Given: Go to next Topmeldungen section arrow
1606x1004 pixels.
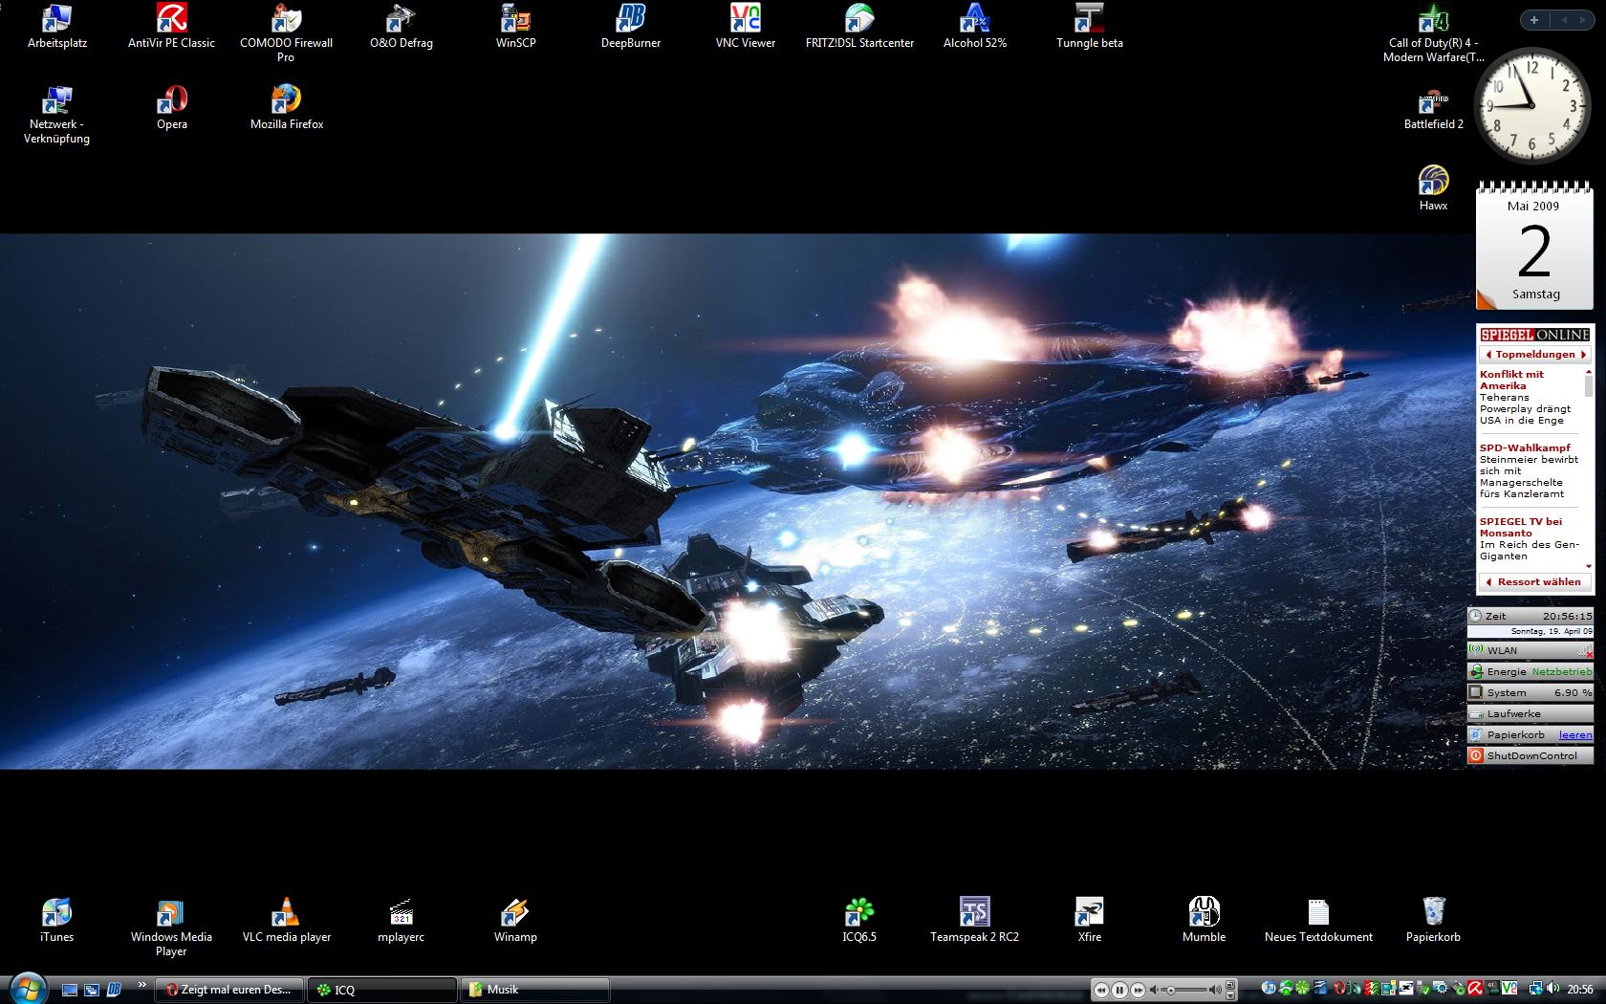Looking at the screenshot, I should click(x=1583, y=355).
